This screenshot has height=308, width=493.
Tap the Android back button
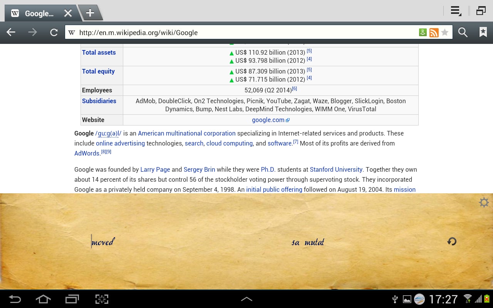point(15,299)
